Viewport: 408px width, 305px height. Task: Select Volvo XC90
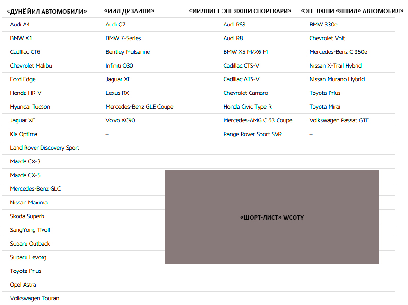tap(121, 120)
